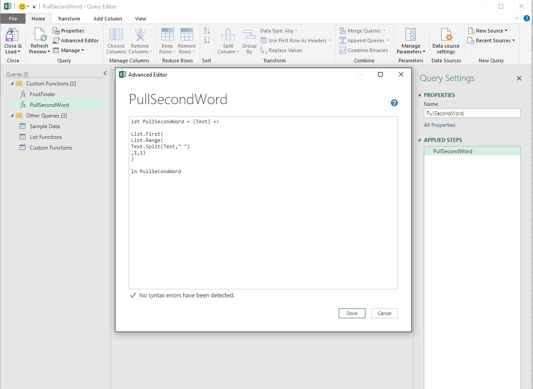Click the Combine Binaries command

(363, 50)
